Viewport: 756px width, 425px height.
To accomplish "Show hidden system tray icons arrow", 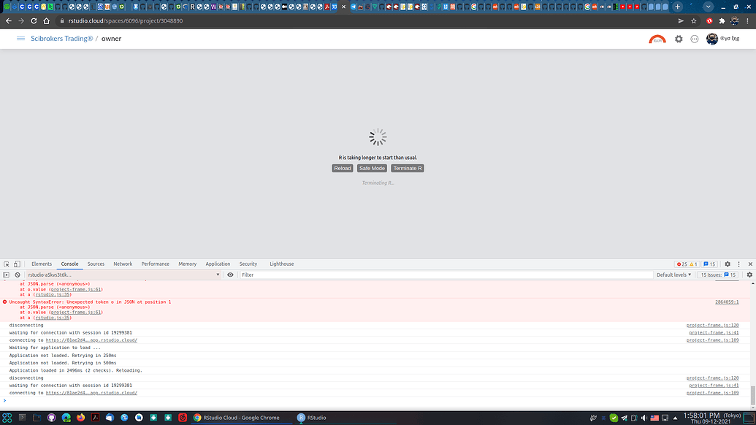I will pyautogui.click(x=675, y=418).
